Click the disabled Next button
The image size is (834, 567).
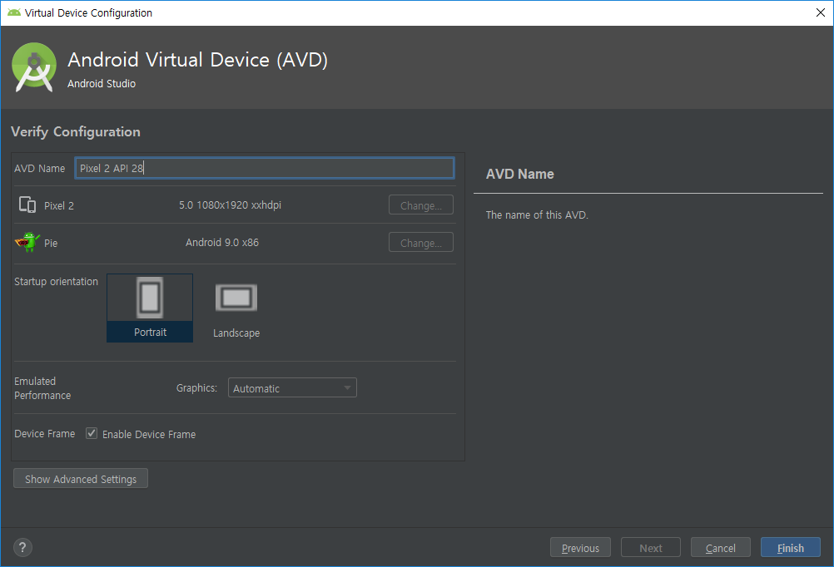(651, 547)
